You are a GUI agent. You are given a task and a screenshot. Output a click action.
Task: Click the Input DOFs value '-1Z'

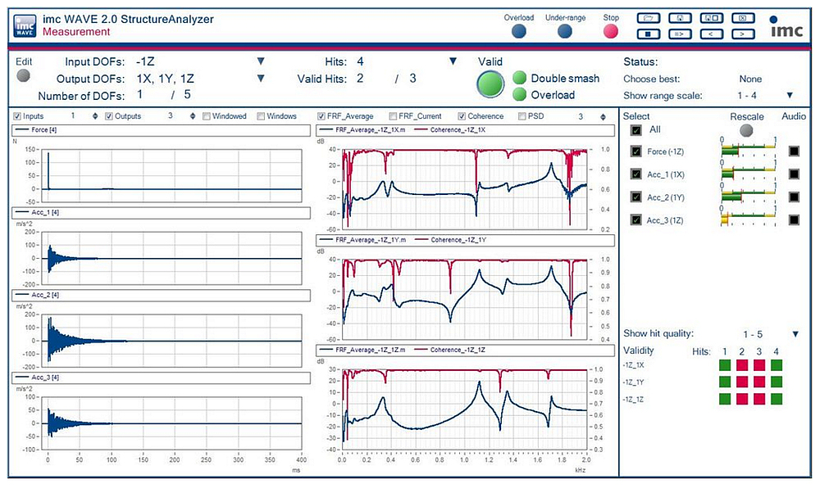[145, 61]
